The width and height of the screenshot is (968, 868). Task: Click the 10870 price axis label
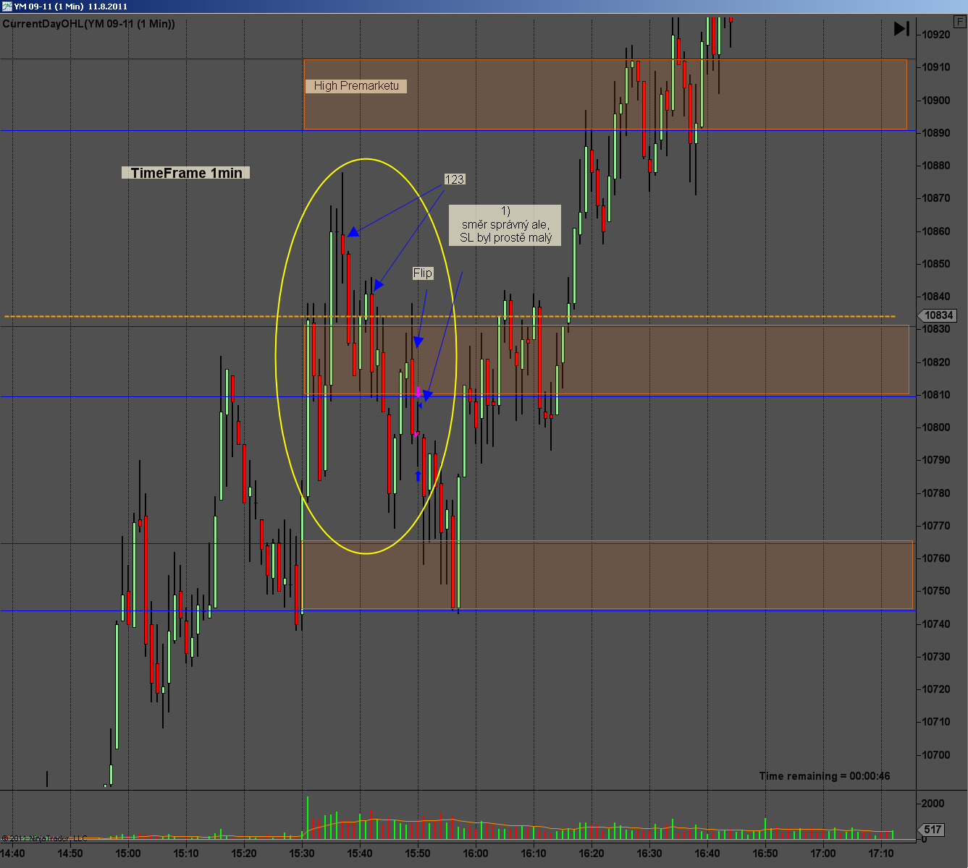point(935,198)
